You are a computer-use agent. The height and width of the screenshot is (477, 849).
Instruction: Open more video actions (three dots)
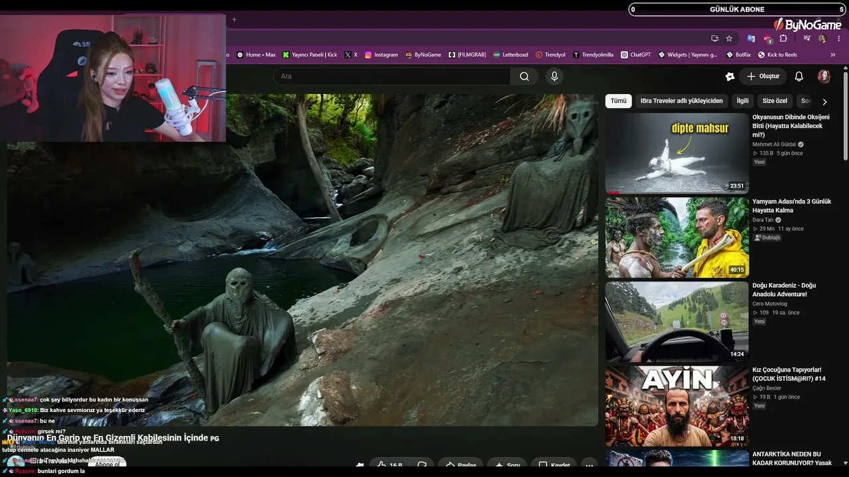[x=589, y=465]
